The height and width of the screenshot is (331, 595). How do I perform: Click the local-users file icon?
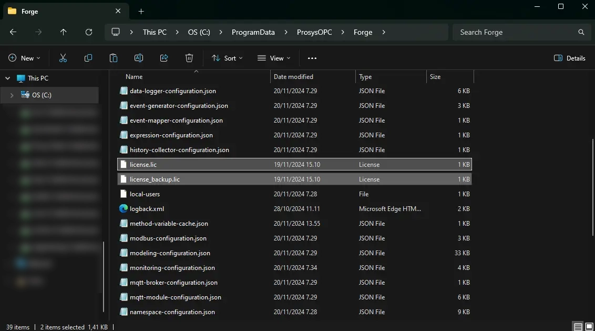124,194
